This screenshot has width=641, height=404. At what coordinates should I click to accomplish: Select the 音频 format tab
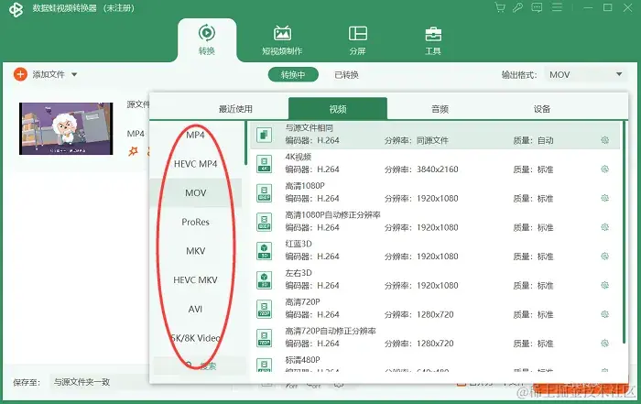pyautogui.click(x=440, y=109)
